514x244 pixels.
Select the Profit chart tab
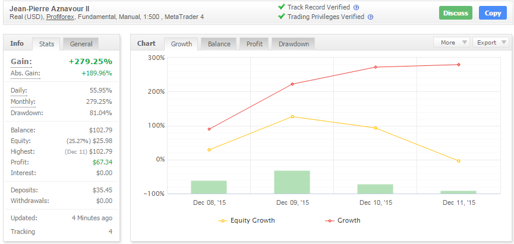click(x=254, y=44)
